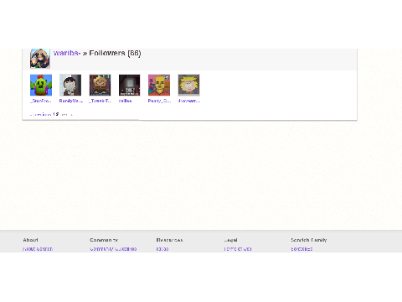The image size is (402, 302).
Task: Open the dark gray robot follower avatar
Action: click(130, 85)
